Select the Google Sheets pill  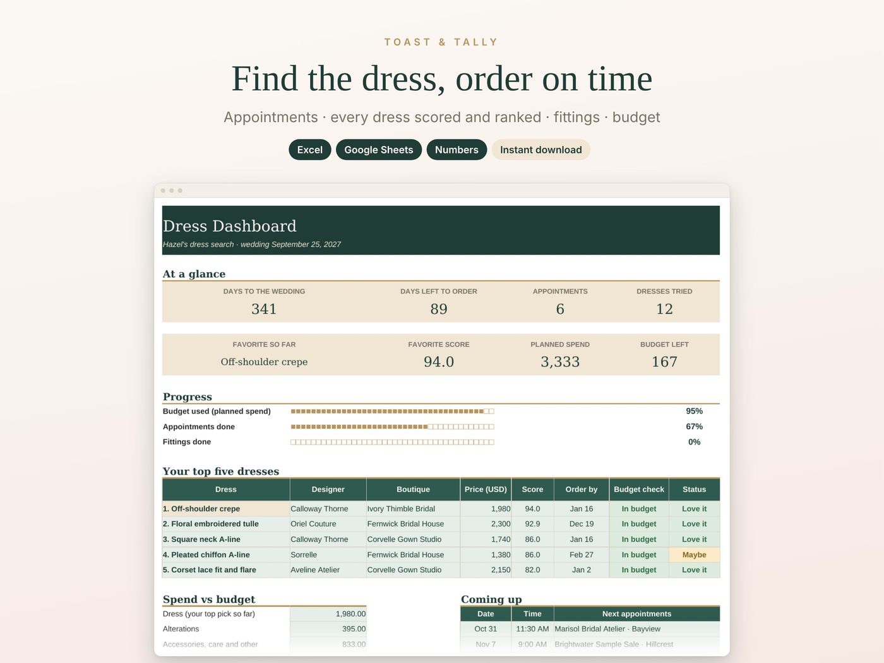pyautogui.click(x=379, y=150)
